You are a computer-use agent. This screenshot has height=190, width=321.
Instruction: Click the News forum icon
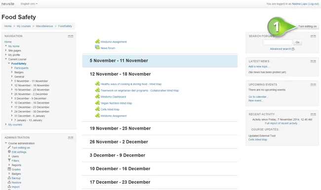pos(97,47)
